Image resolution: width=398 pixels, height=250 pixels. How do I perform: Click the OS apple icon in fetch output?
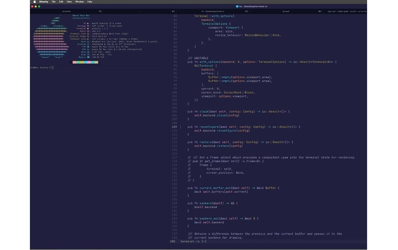[88, 23]
